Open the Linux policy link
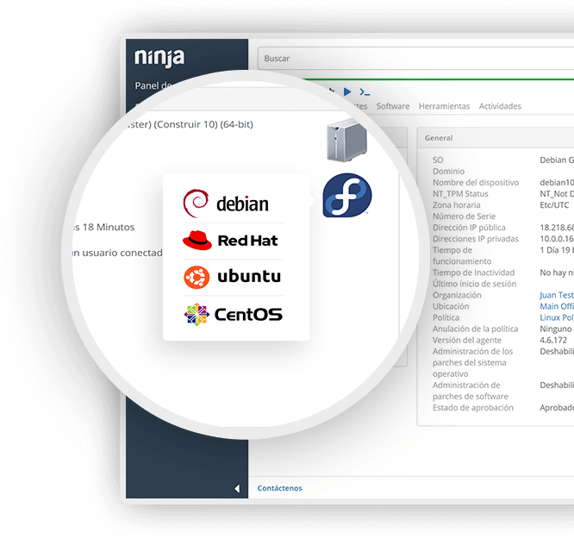 pyautogui.click(x=557, y=317)
